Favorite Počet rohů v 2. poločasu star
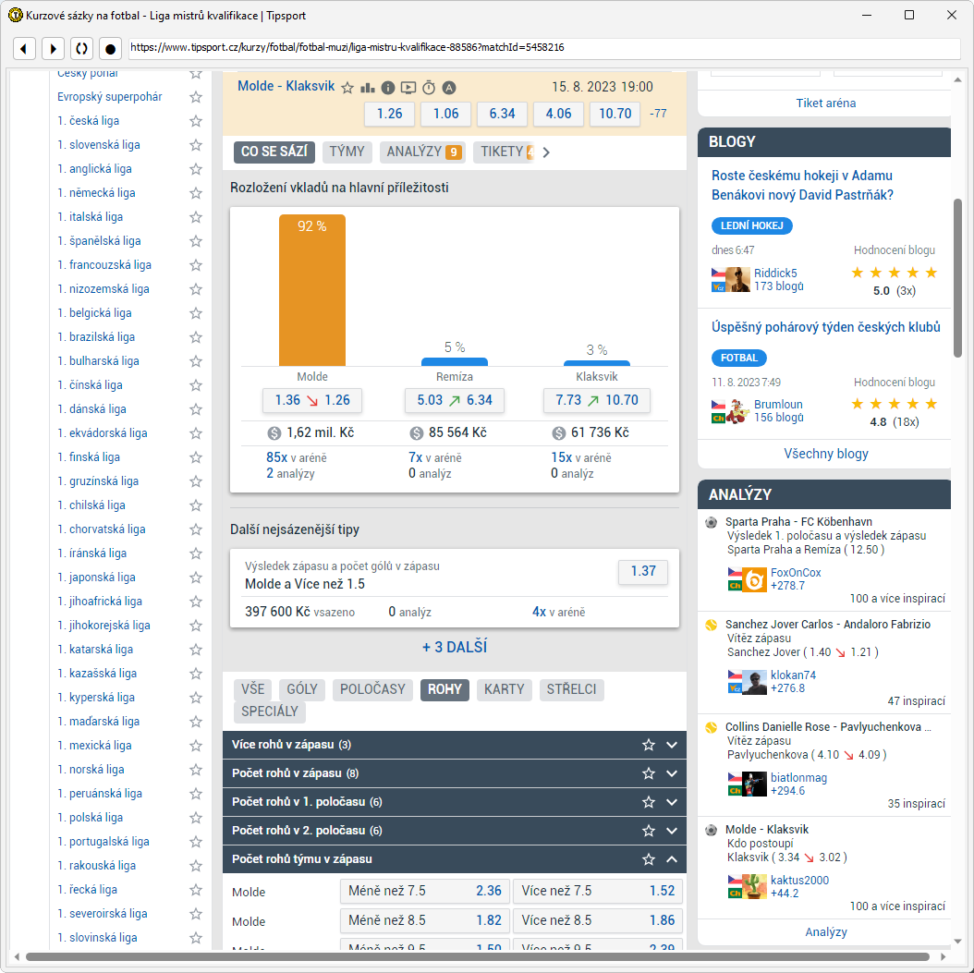 pos(649,830)
